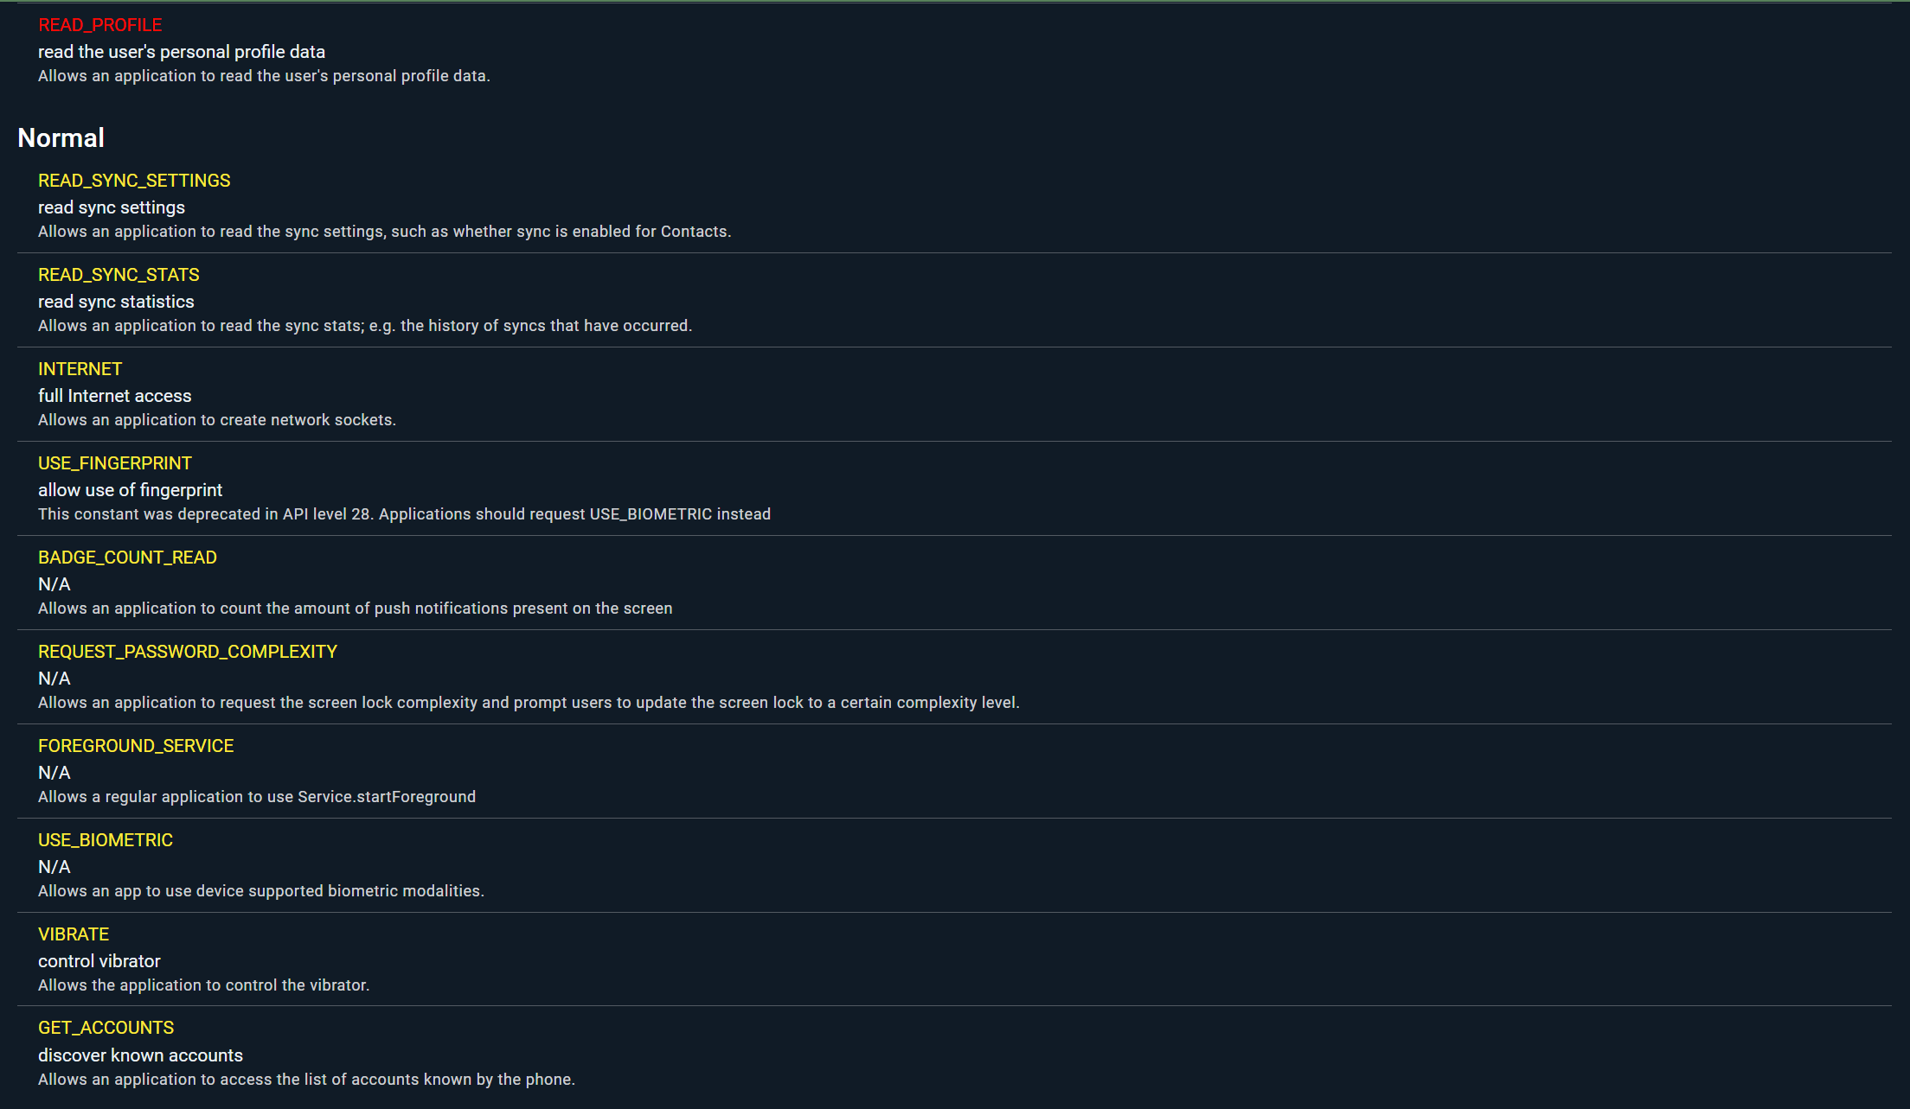Select the 'read sync statistics' subtitle text

tap(116, 302)
